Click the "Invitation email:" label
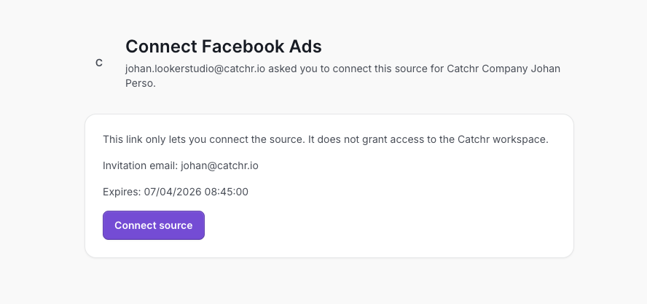647x304 pixels. click(x=141, y=165)
